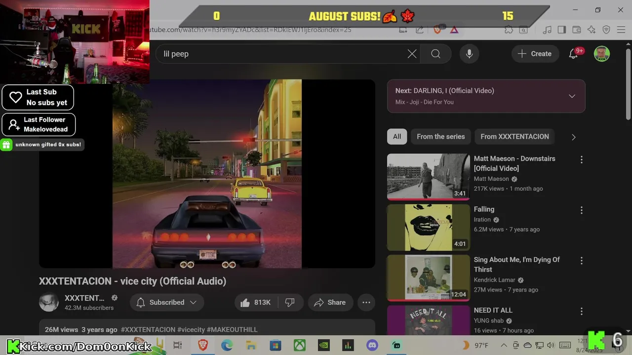Show more filter chips with right arrow
Viewport: 632px width, 355px height.
(573, 137)
